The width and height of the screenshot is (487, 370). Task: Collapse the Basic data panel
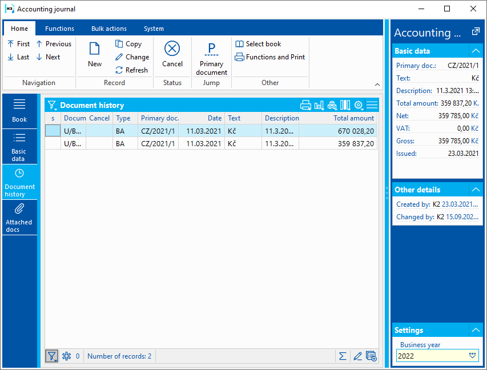click(x=475, y=51)
